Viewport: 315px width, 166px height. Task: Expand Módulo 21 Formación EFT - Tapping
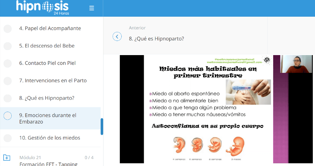point(48,161)
